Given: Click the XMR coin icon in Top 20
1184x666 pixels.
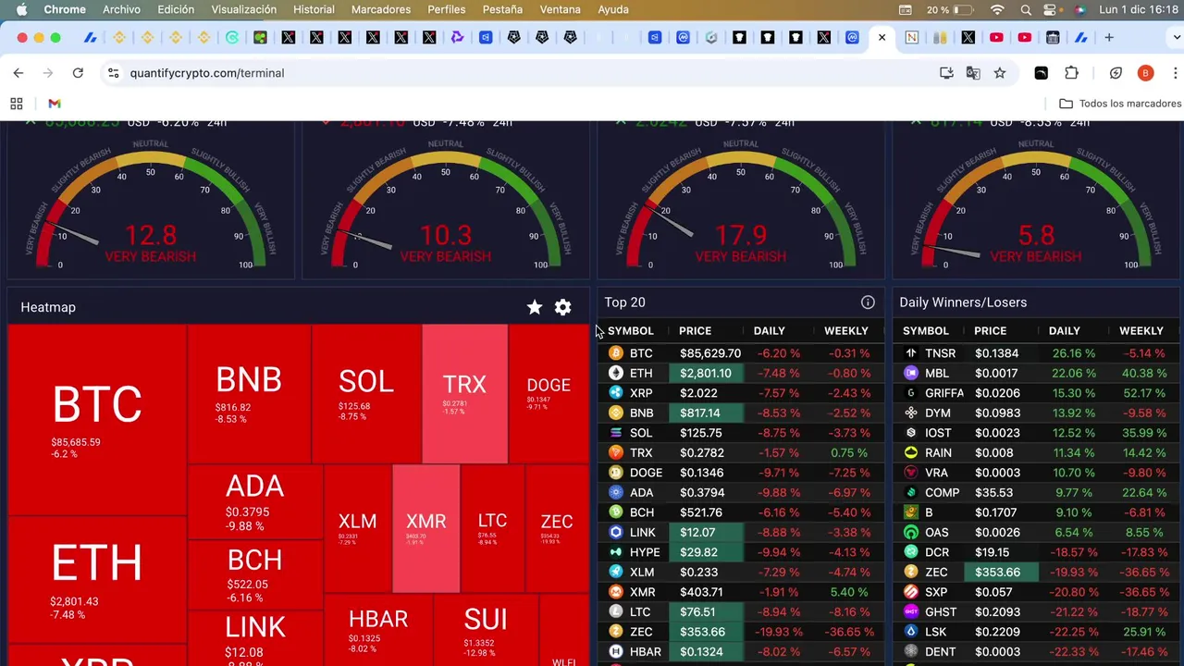Looking at the screenshot, I should pyautogui.click(x=616, y=592).
